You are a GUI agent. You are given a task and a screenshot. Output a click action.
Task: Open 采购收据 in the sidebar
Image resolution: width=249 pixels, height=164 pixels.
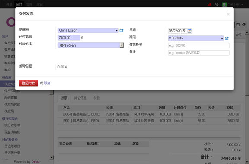pos(11,97)
